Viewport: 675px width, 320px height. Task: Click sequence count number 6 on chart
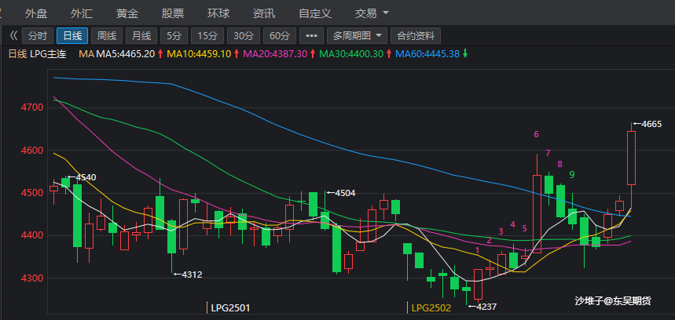[536, 134]
